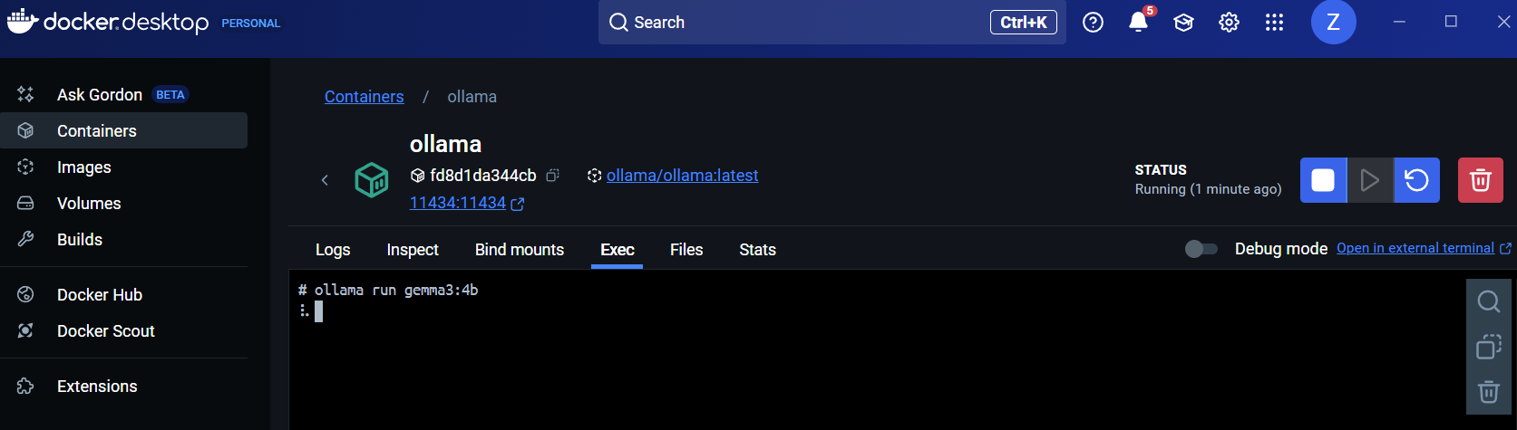Stop the ollama container
This screenshot has height=430, width=1517.
coord(1323,180)
